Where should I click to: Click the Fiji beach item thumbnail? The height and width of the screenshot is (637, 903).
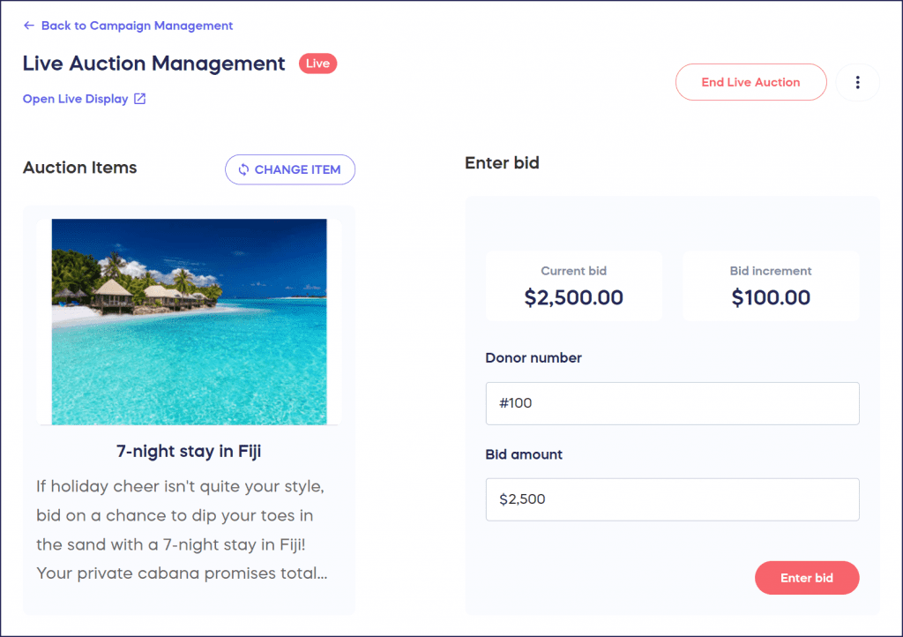coord(187,322)
